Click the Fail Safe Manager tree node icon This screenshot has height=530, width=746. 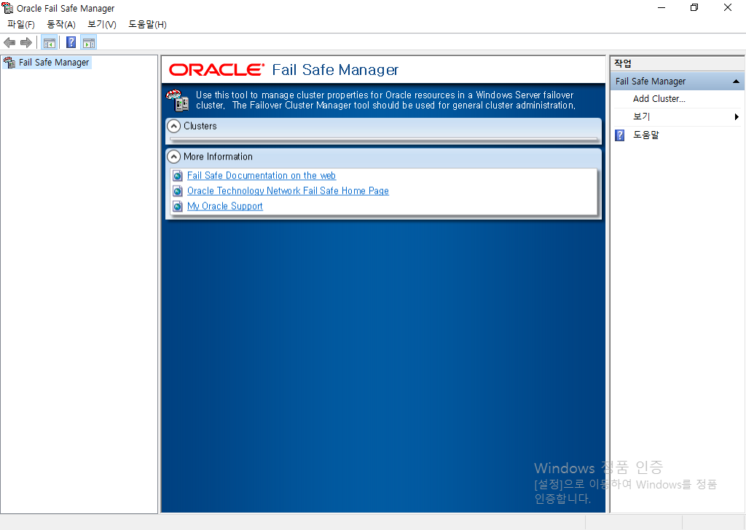click(x=9, y=63)
